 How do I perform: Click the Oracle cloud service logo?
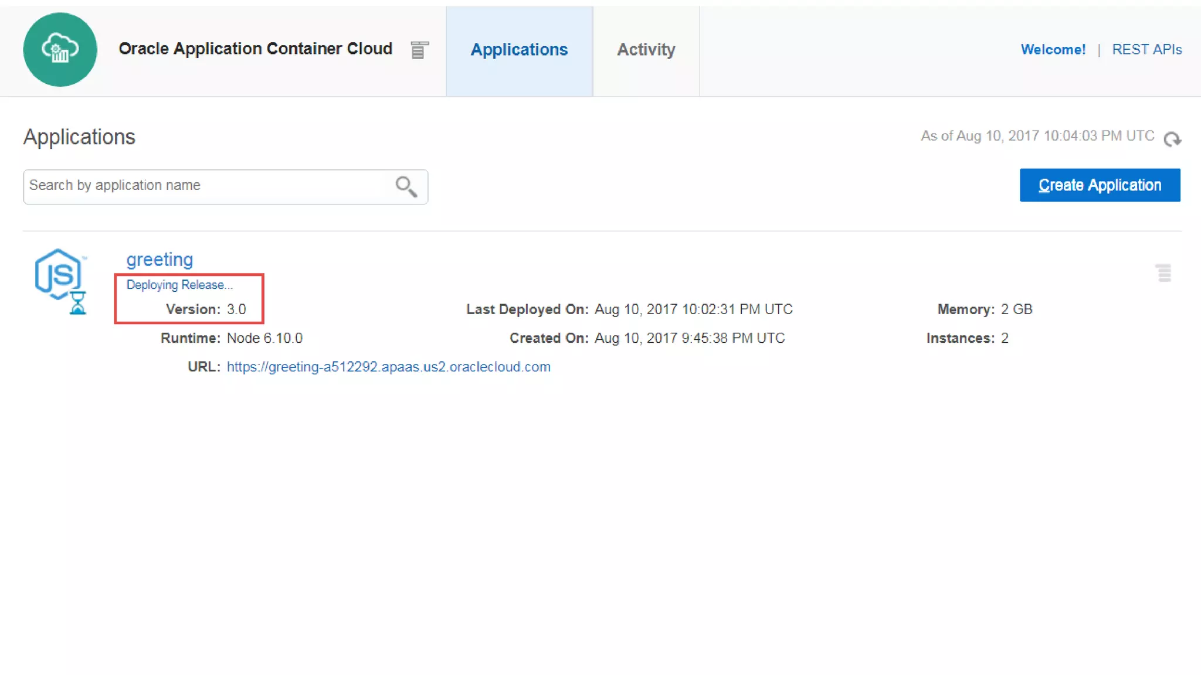[x=60, y=50]
